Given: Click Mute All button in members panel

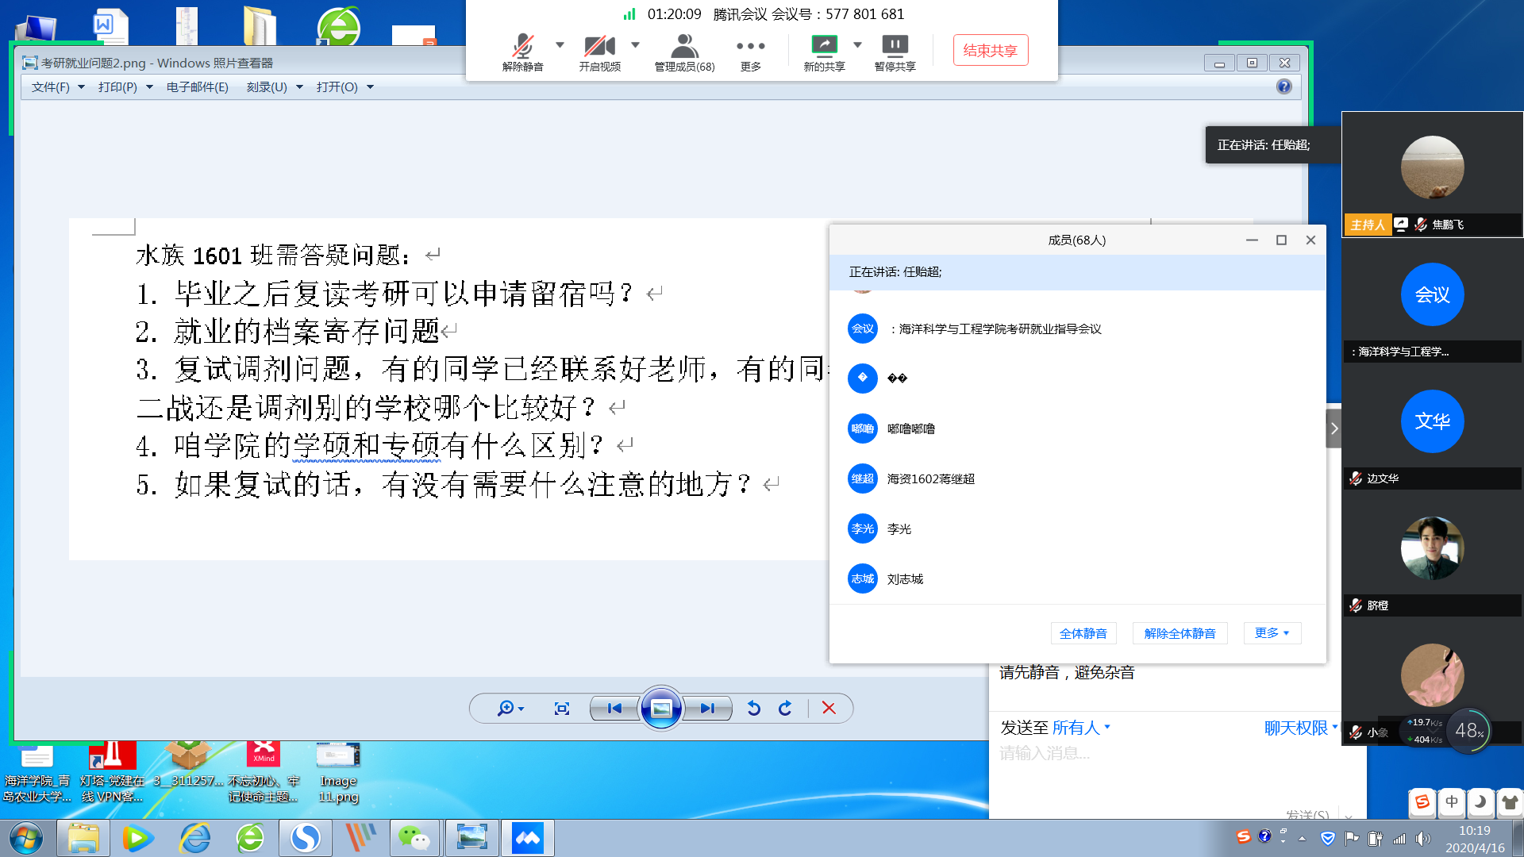Looking at the screenshot, I should pos(1083,633).
